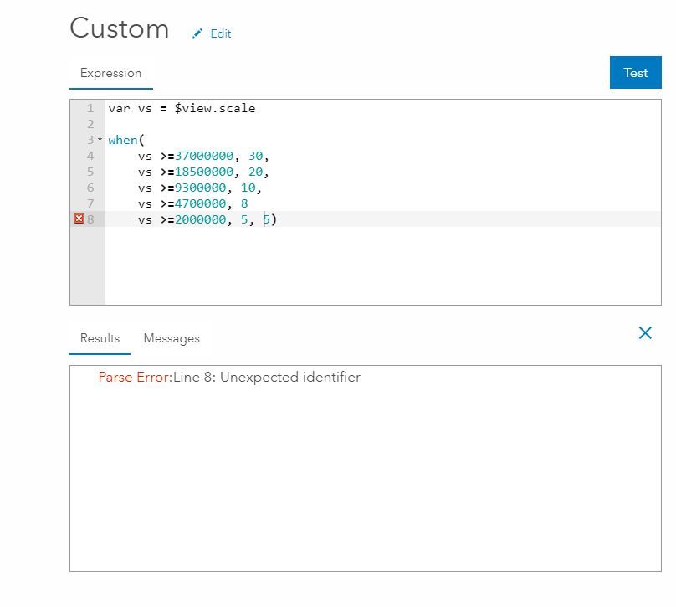
Task: Click the when keyword on line 3
Action: click(123, 140)
